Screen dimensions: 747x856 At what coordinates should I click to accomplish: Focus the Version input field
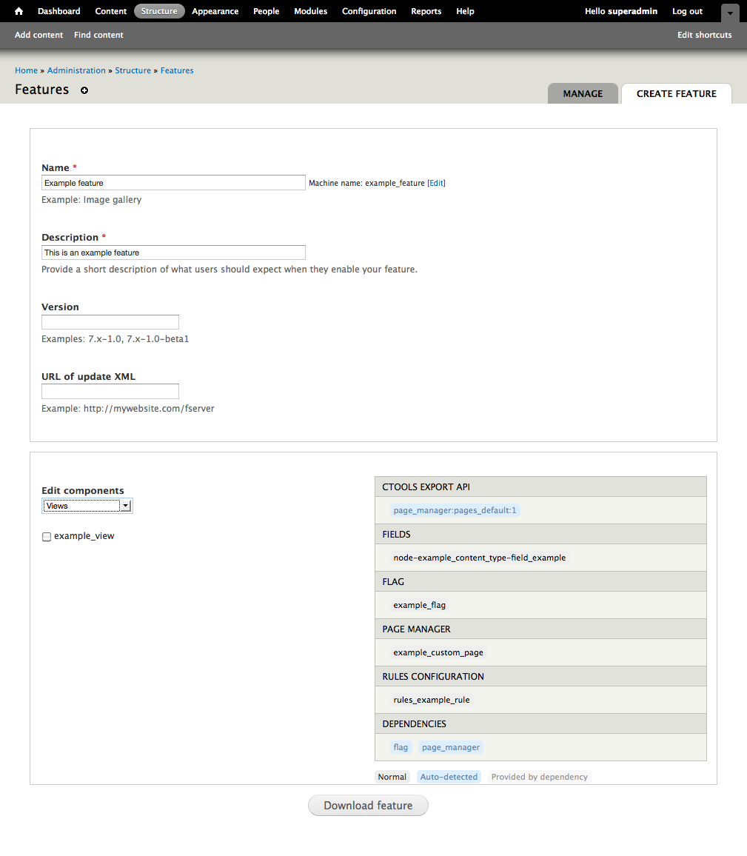(110, 322)
